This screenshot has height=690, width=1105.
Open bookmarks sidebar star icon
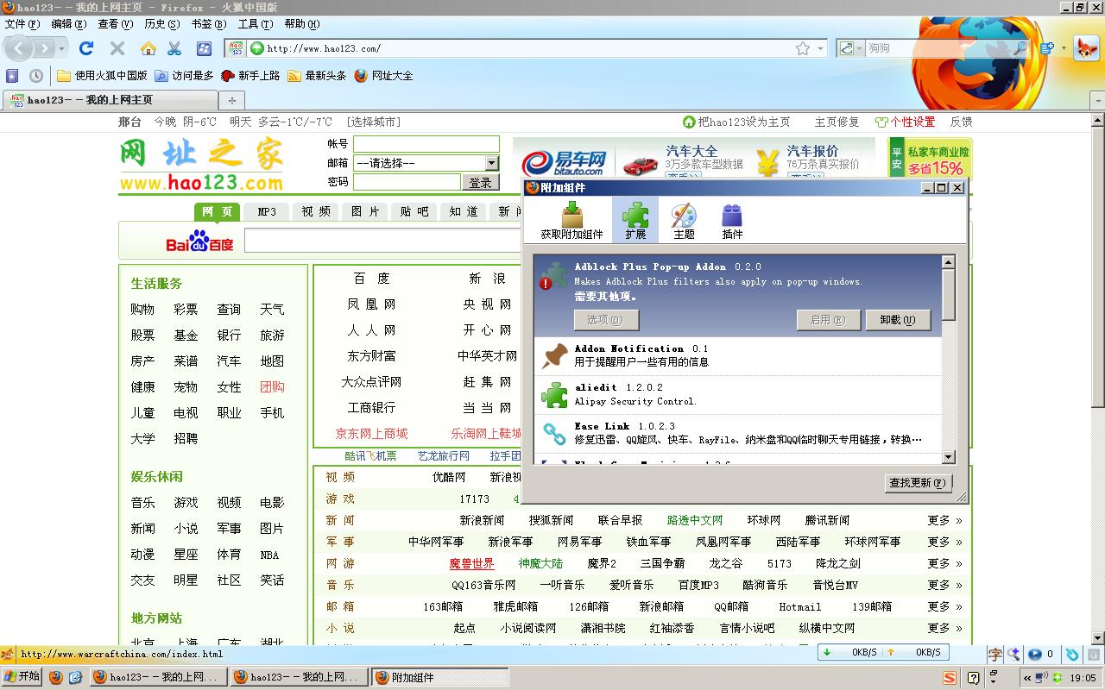click(x=12, y=75)
